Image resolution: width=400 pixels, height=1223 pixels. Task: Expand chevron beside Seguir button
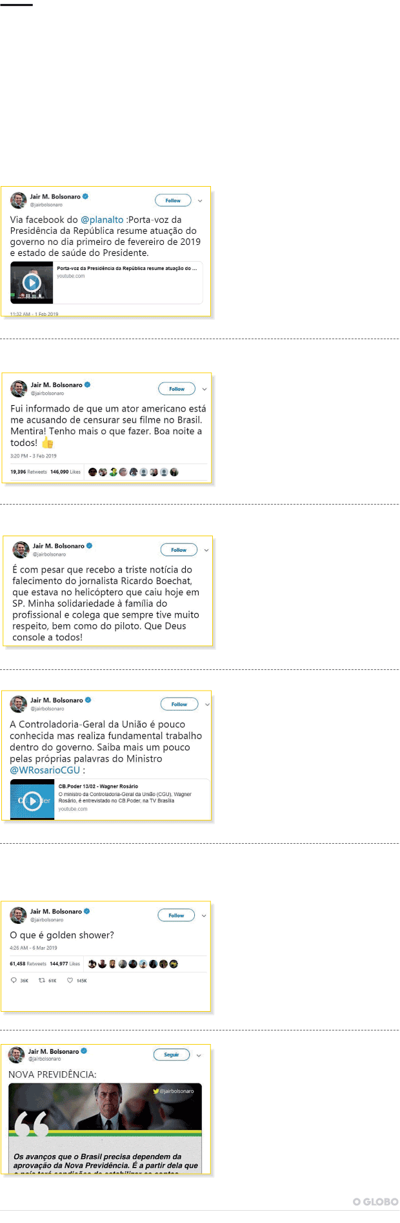pyautogui.click(x=199, y=1055)
